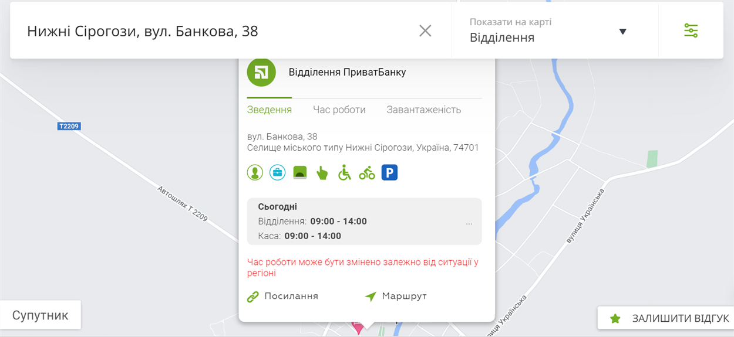Clear the address search with X
This screenshot has width=734, height=337.
[x=425, y=30]
